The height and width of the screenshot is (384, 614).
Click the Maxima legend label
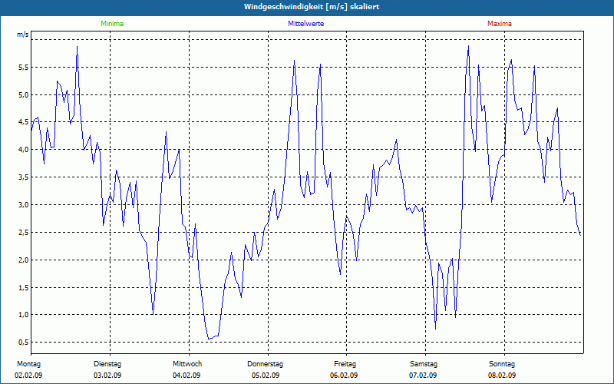pyautogui.click(x=500, y=24)
